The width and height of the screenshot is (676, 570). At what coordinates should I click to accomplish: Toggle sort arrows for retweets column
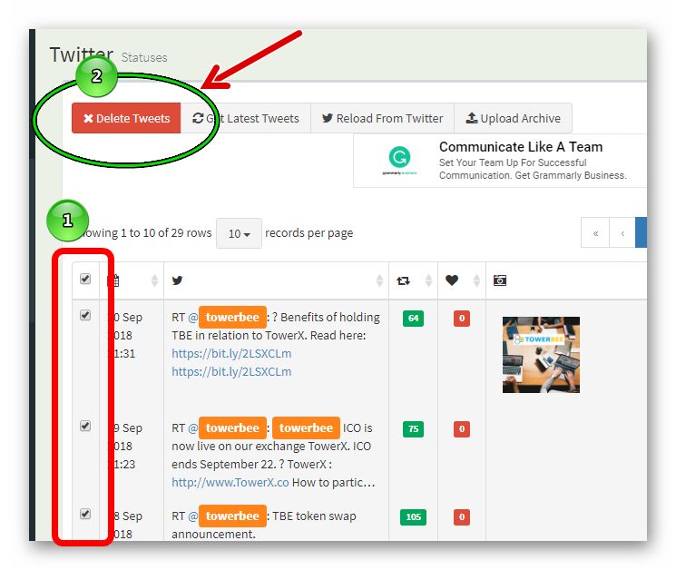click(x=428, y=280)
